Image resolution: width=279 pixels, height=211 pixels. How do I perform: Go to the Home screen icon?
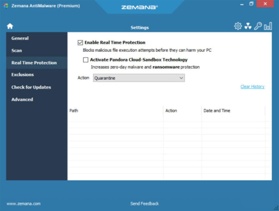[10, 26]
